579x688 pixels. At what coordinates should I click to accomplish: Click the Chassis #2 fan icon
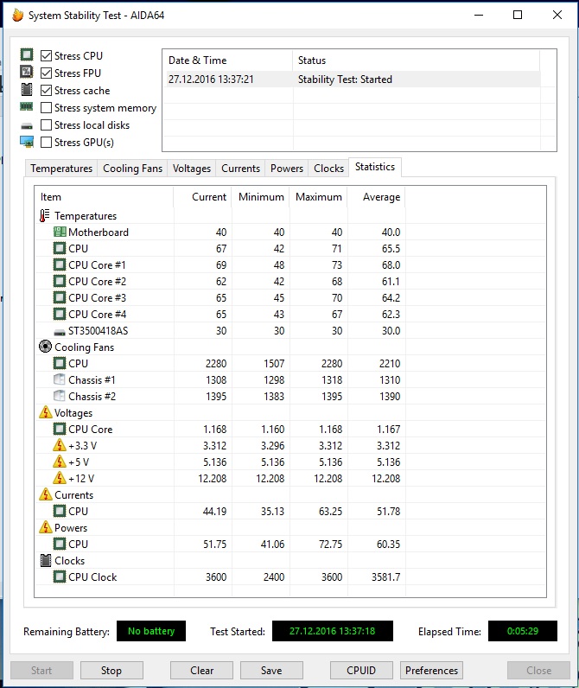60,396
